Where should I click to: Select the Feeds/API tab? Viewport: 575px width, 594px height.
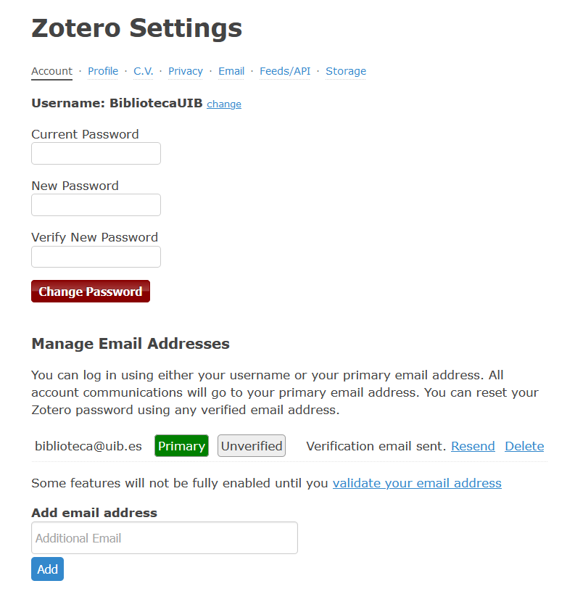pyautogui.click(x=285, y=71)
